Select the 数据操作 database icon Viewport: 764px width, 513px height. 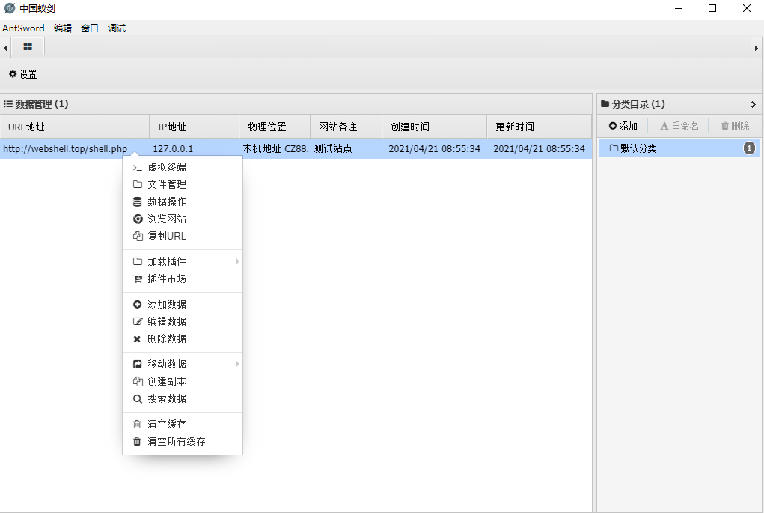[x=137, y=201]
